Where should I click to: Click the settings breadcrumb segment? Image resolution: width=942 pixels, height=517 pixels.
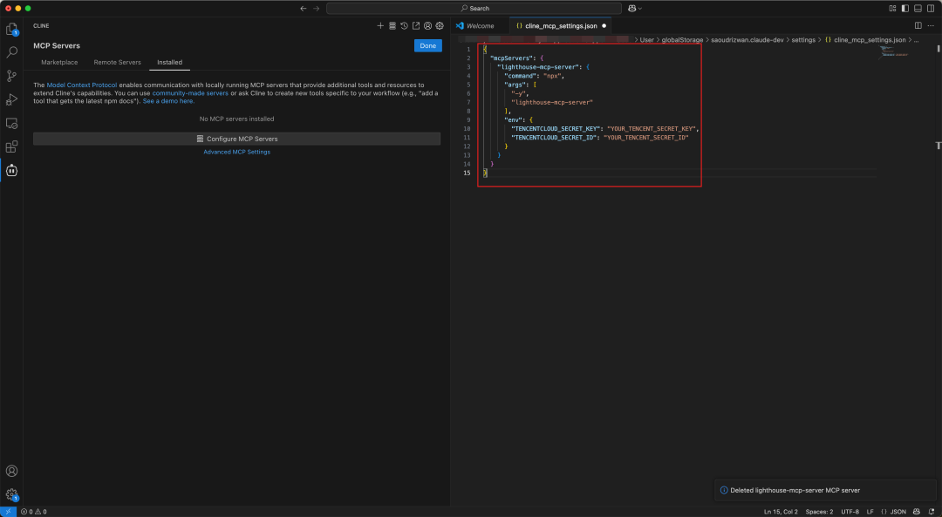click(x=803, y=40)
